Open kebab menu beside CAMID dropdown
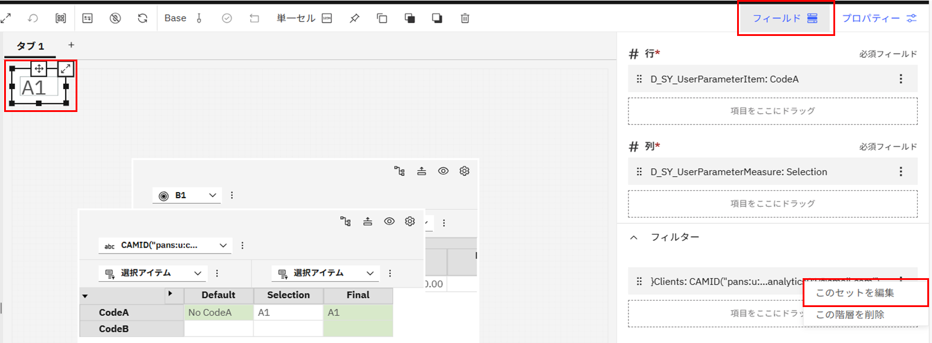932x343 pixels. click(243, 245)
